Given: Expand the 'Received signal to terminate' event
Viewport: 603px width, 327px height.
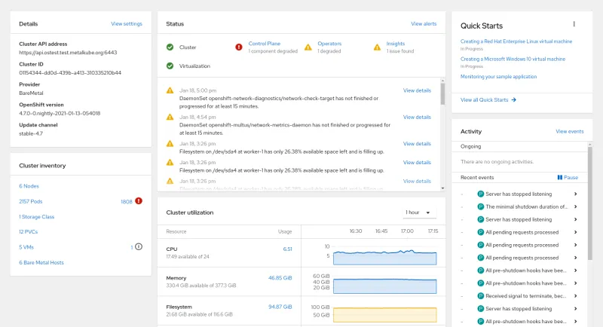Looking at the screenshot, I should (x=575, y=296).
